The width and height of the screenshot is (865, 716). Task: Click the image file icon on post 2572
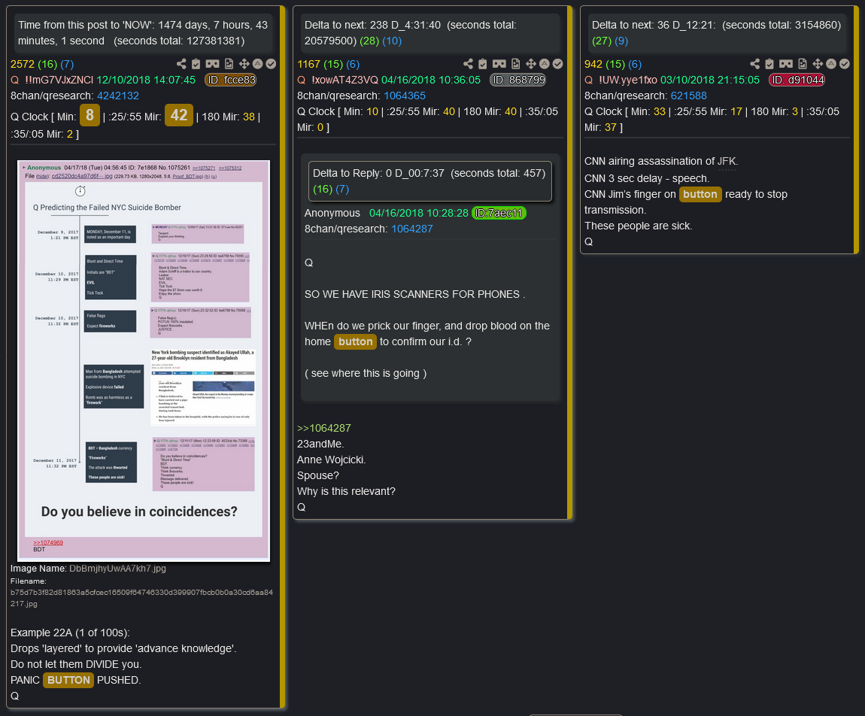[x=229, y=64]
